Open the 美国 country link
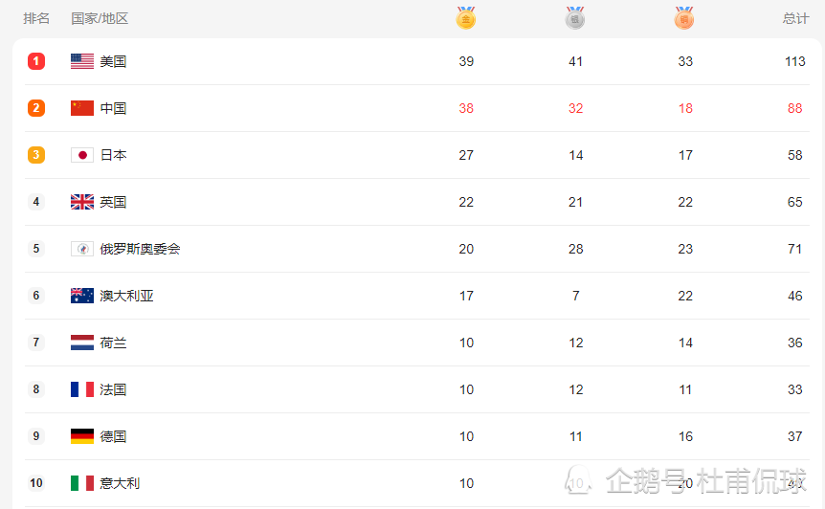This screenshot has width=825, height=509. [x=113, y=61]
